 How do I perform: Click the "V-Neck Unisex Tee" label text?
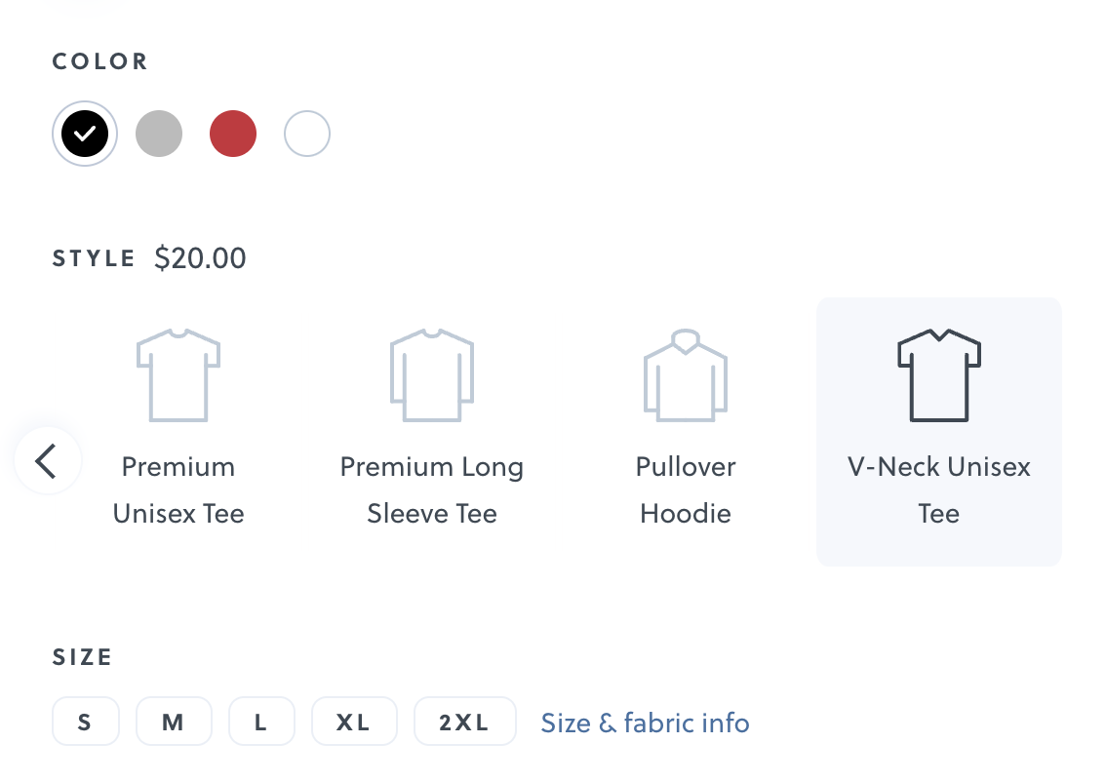click(x=938, y=489)
